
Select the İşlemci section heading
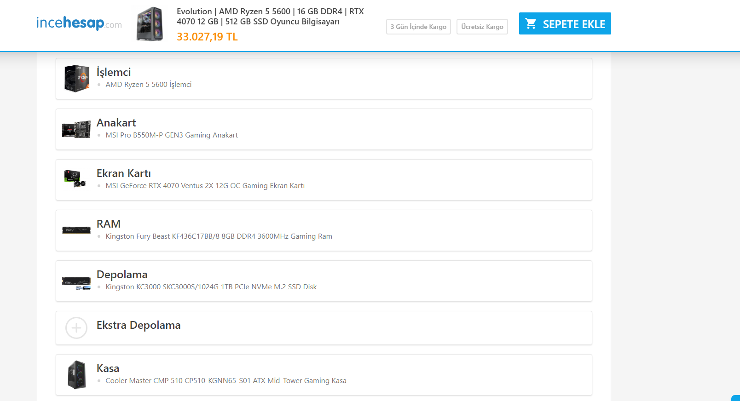click(x=114, y=72)
